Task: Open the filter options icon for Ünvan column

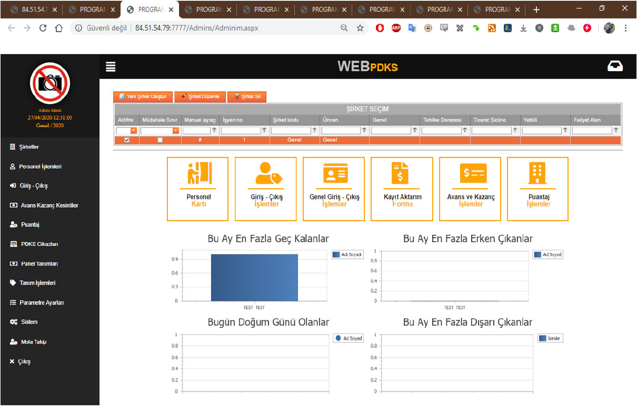Action: pos(365,130)
